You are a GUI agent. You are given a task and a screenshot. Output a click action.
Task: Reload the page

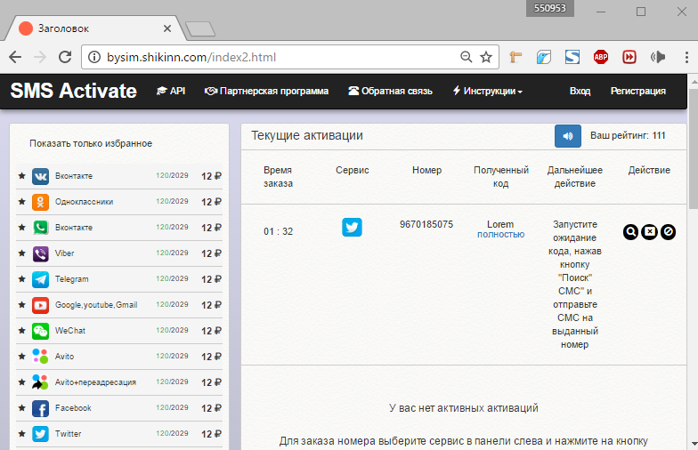[65, 57]
